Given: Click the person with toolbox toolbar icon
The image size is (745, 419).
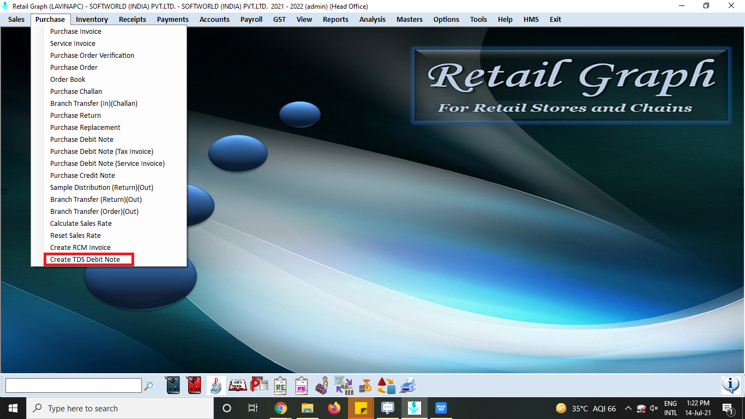Looking at the screenshot, I should (322, 385).
